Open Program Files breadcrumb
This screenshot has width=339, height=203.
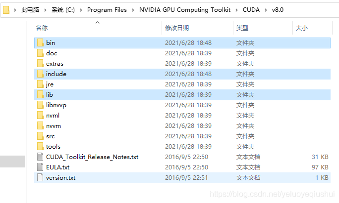coord(107,10)
